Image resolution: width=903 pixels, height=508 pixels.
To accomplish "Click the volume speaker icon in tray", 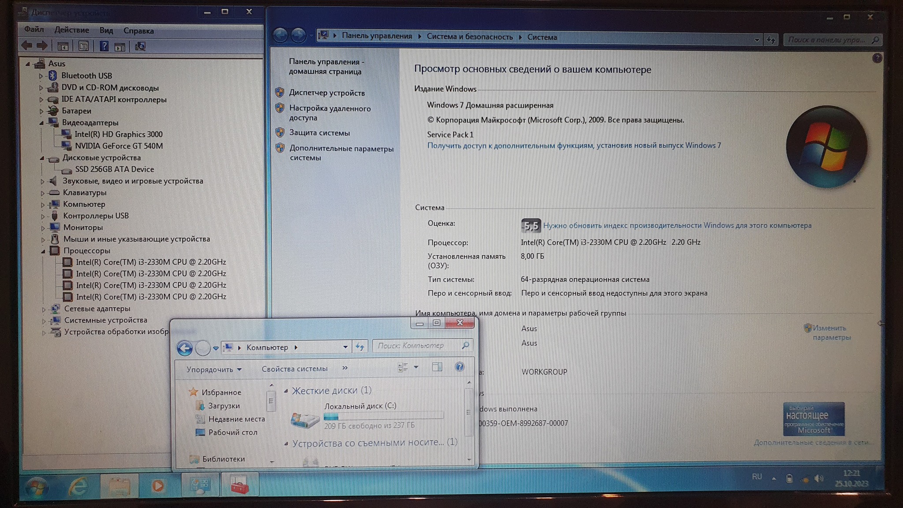I will coord(818,478).
